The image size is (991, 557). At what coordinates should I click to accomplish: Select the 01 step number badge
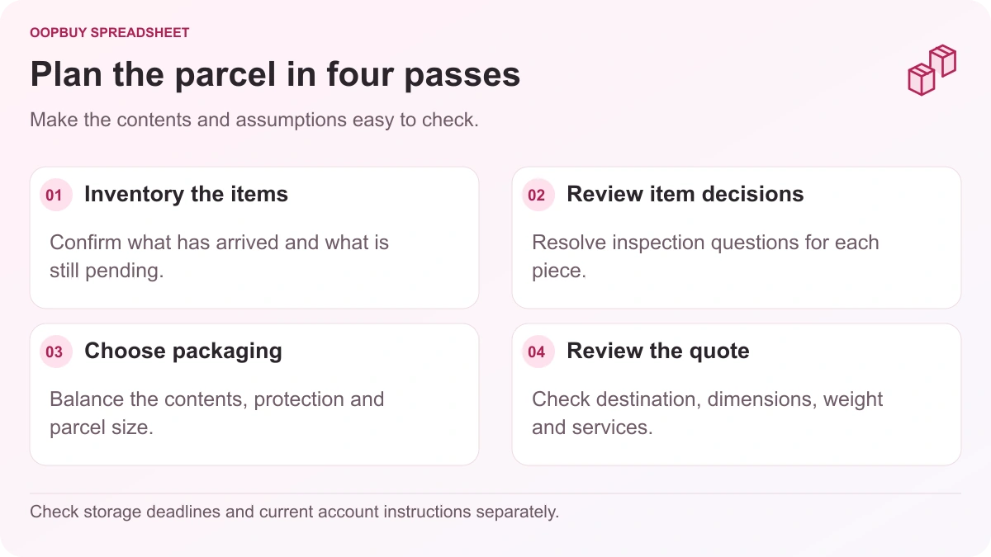click(54, 196)
